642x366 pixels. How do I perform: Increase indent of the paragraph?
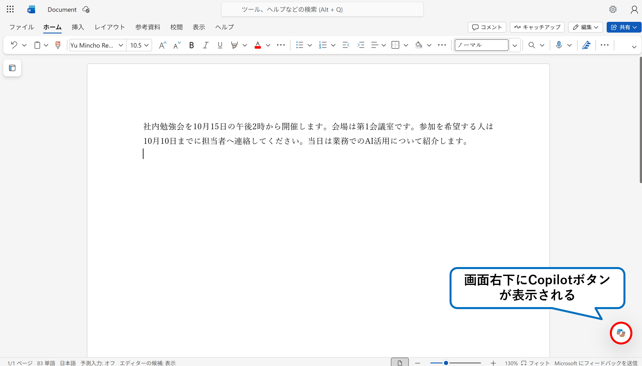(x=361, y=45)
